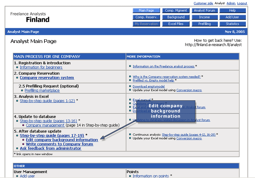Open Step-by-step guide (pages 17-19)
255x178 pixels.
(52, 135)
